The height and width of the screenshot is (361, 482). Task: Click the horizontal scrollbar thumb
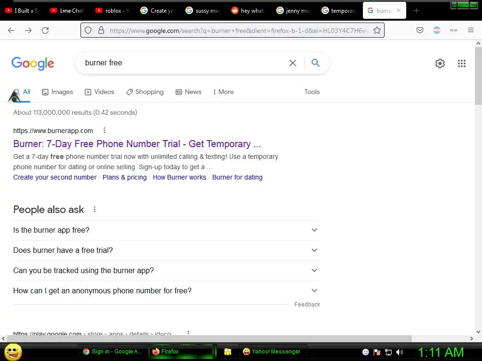[x=209, y=338]
